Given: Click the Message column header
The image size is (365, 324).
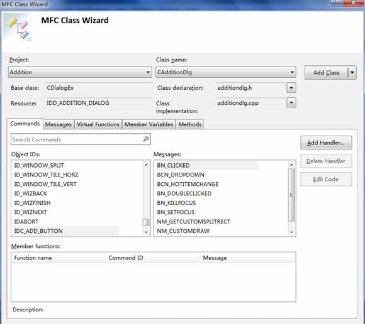Looking at the screenshot, I should [x=248, y=258].
